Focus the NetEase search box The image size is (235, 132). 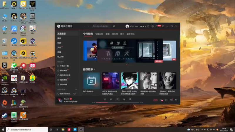(x=101, y=26)
